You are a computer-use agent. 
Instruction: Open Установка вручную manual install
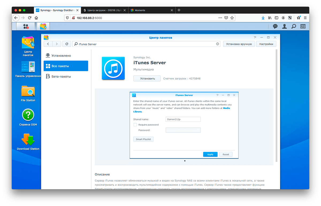(x=239, y=44)
